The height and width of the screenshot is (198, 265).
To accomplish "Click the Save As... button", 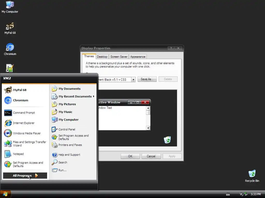I will pyautogui.click(x=147, y=79).
